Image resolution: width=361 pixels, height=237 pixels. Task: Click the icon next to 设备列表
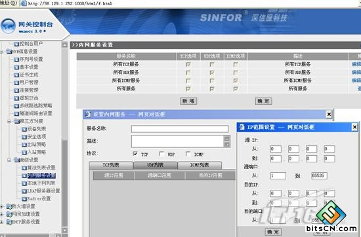click(x=24, y=129)
